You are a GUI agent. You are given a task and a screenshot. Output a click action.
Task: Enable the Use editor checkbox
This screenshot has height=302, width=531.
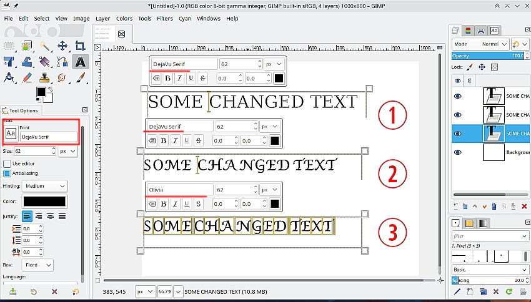point(7,163)
